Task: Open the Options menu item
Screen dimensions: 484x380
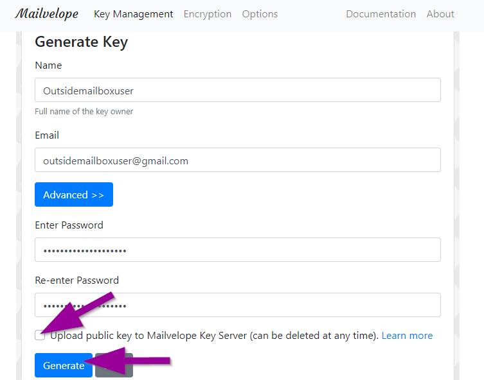Action: [260, 14]
